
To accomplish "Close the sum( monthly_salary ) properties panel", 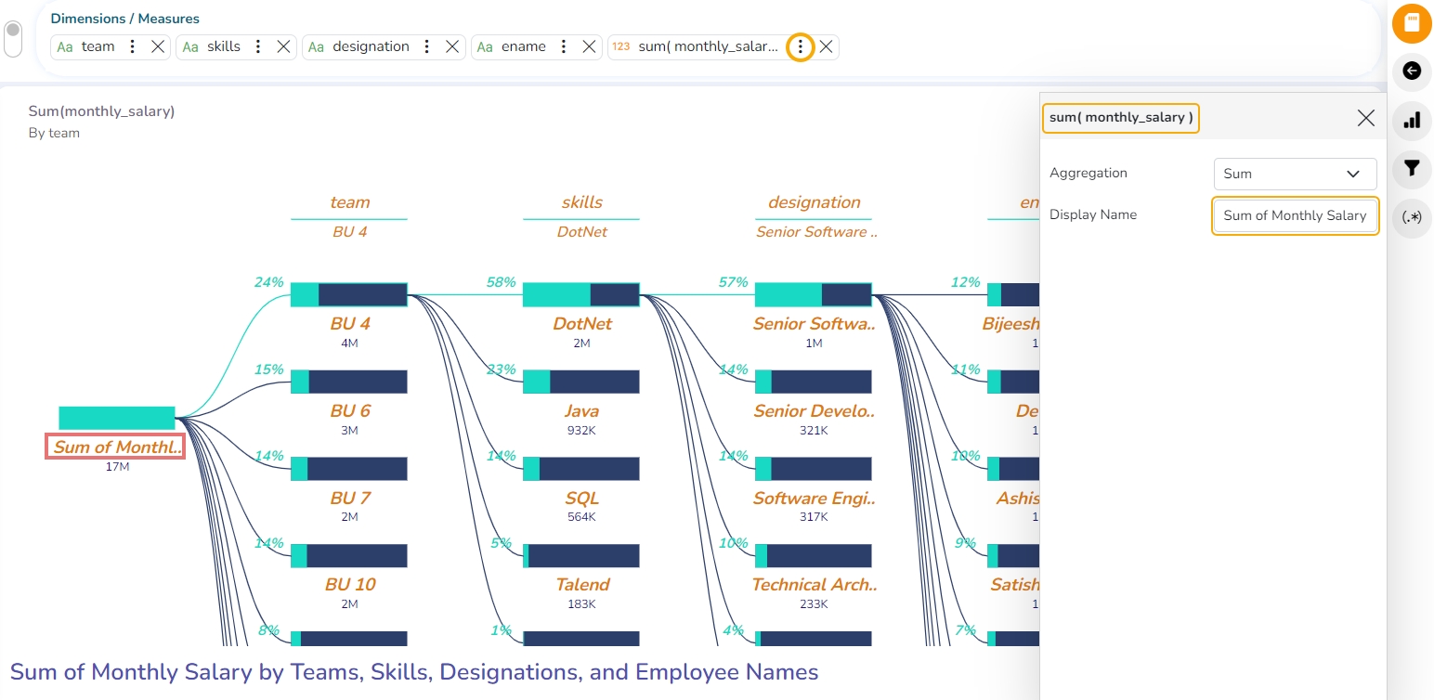I will click(1365, 118).
